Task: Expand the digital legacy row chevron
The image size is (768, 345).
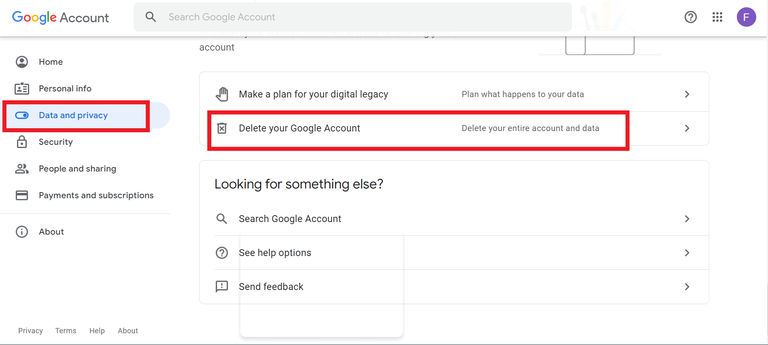Action: (x=687, y=94)
